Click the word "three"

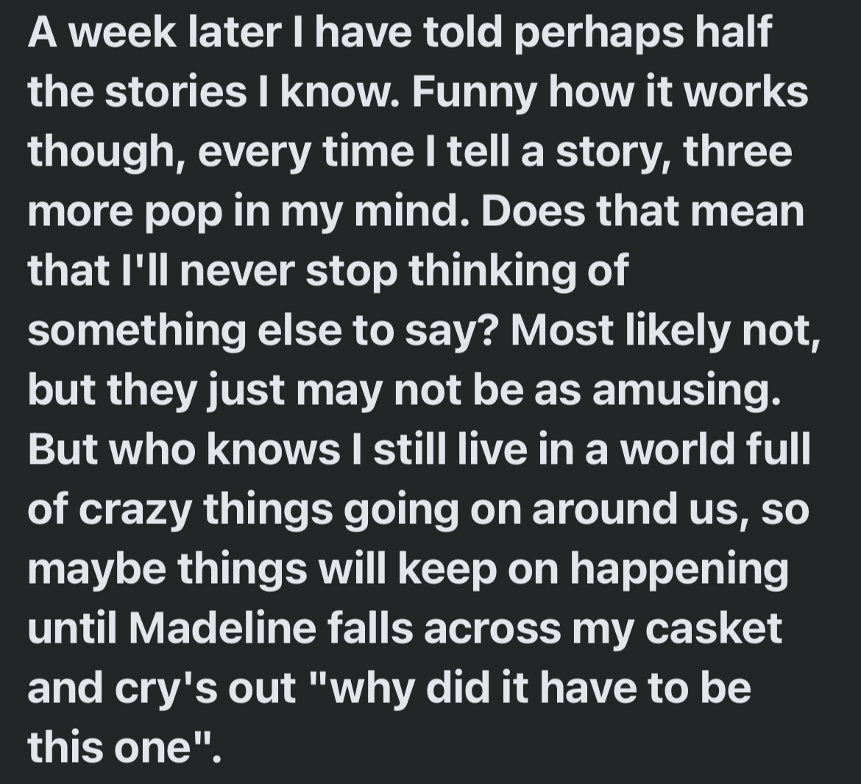737,152
